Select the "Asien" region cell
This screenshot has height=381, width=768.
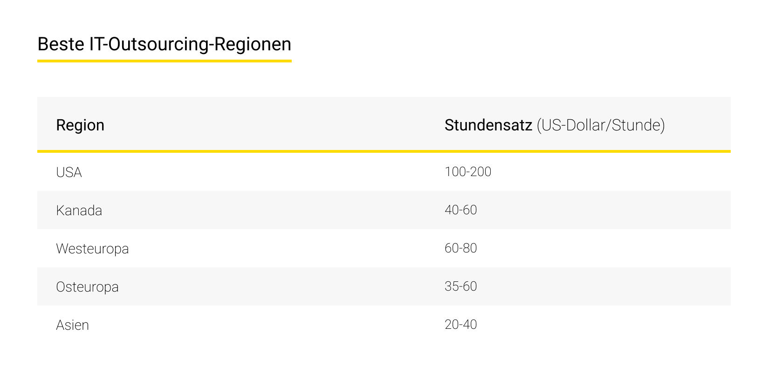(72, 325)
